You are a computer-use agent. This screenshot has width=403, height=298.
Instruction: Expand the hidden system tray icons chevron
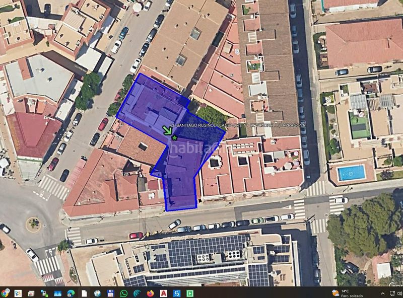tap(383, 293)
